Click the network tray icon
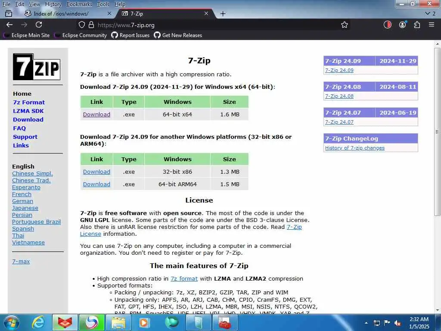 tap(376, 323)
